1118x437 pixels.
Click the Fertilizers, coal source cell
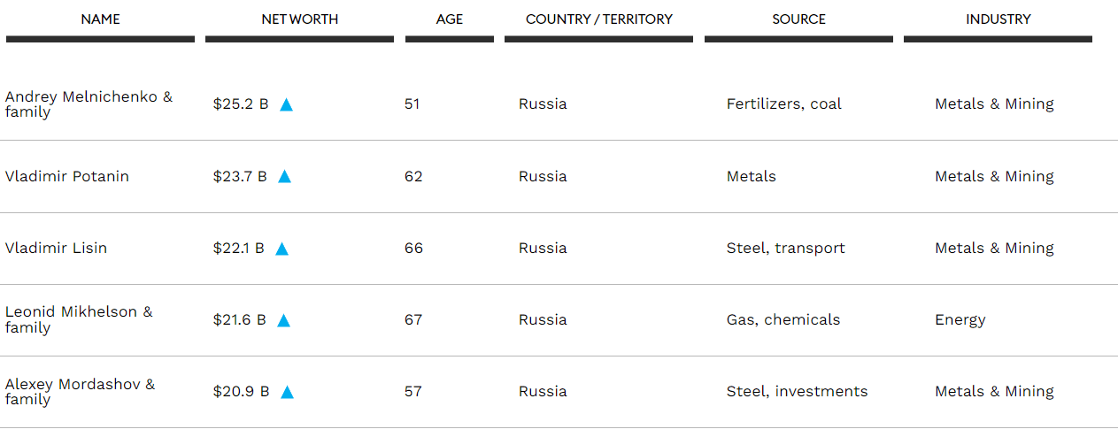[x=783, y=103]
